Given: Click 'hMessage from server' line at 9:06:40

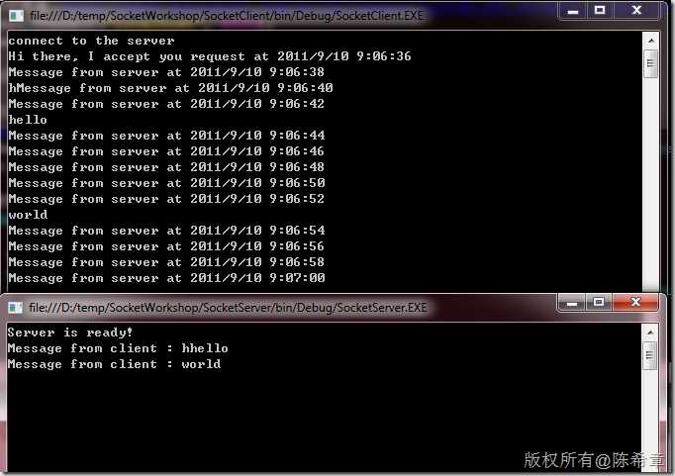Looking at the screenshot, I should pyautogui.click(x=170, y=88).
